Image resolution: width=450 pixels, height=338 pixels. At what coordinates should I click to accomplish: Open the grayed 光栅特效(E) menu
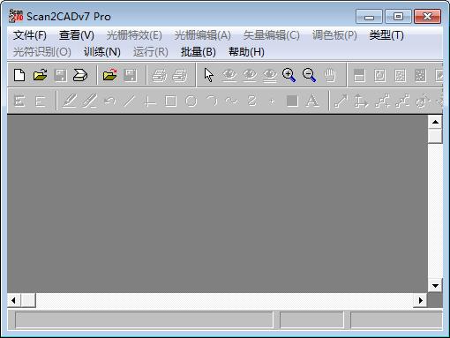(x=134, y=35)
